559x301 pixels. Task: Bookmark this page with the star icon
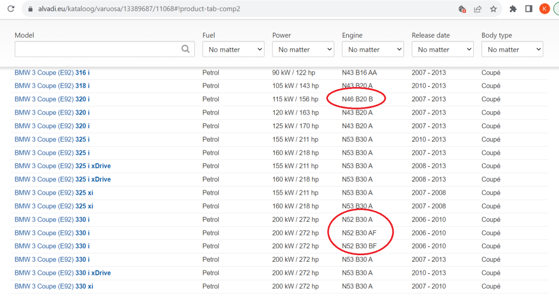[493, 9]
